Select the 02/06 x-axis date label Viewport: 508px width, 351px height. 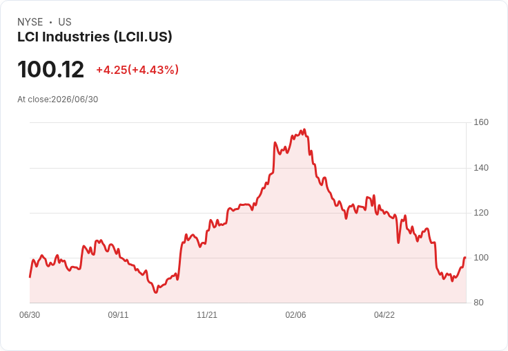pos(295,315)
